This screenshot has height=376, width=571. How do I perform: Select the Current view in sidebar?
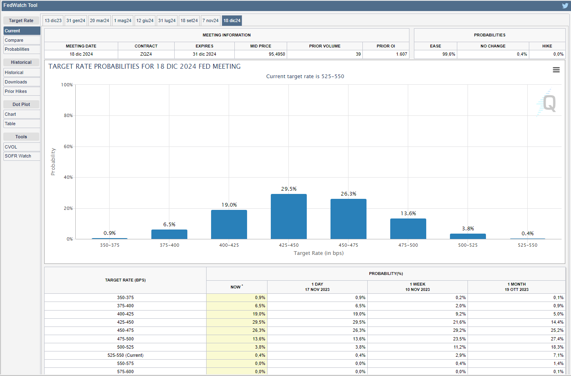21,31
